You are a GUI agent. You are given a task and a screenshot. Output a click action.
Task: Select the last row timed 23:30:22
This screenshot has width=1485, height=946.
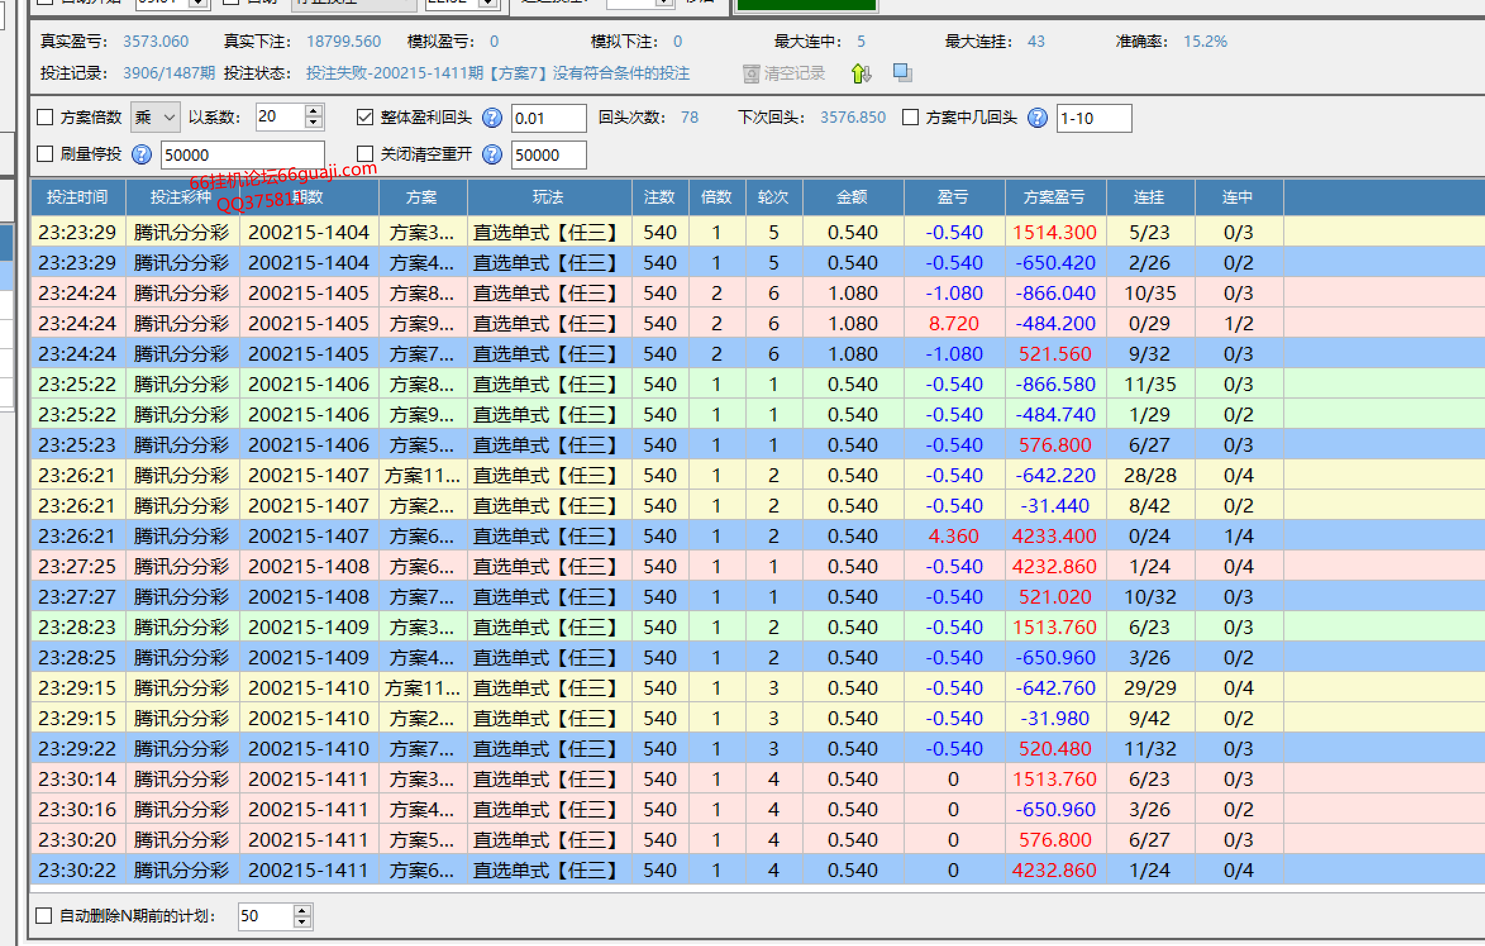[758, 870]
